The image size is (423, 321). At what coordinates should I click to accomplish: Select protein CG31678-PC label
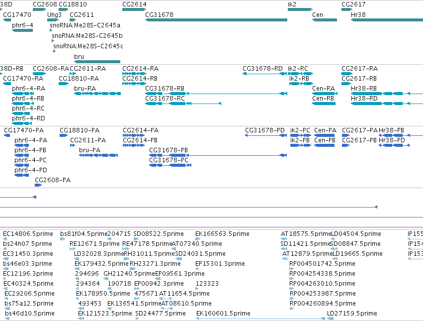(169, 160)
